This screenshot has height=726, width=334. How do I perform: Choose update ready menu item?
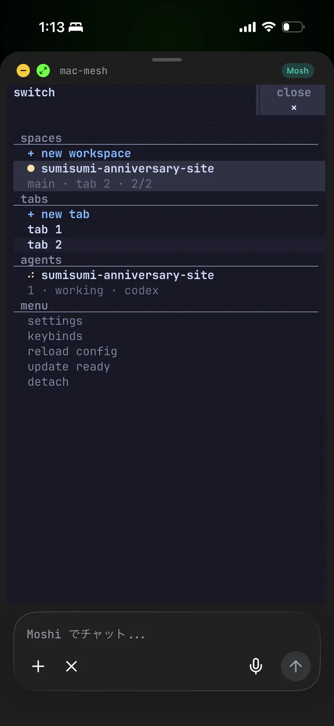pyautogui.click(x=69, y=367)
